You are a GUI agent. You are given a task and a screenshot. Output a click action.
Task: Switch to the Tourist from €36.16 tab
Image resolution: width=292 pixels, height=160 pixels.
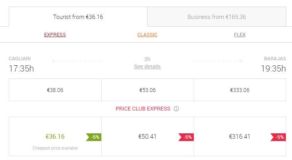click(x=78, y=17)
